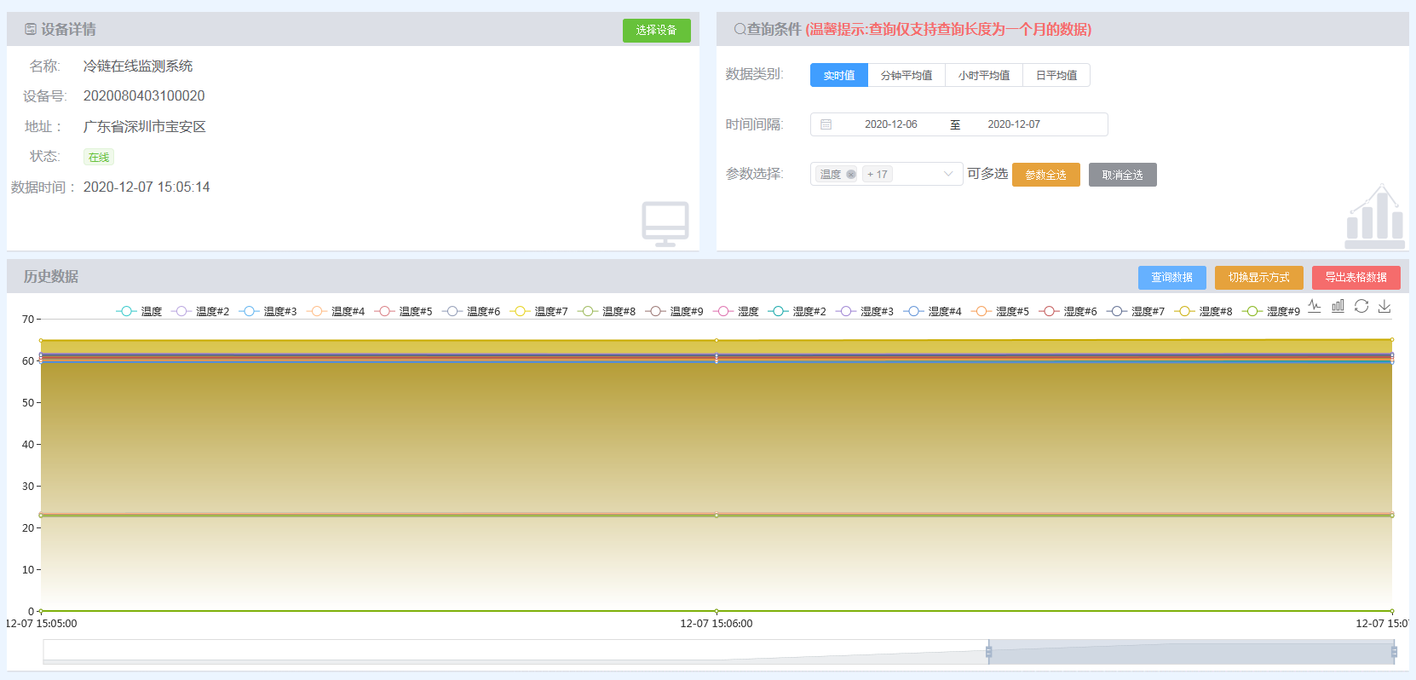Open the end date 2020-12-07 picker
Viewport: 1416px width, 680px height.
point(1013,124)
